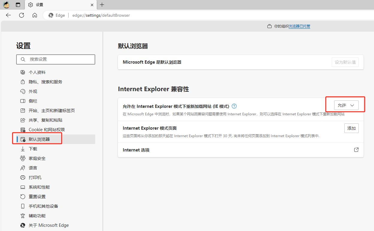Screen dimensions: 374x231
Task: Go to 系统和性能 settings
Action: 39,187
